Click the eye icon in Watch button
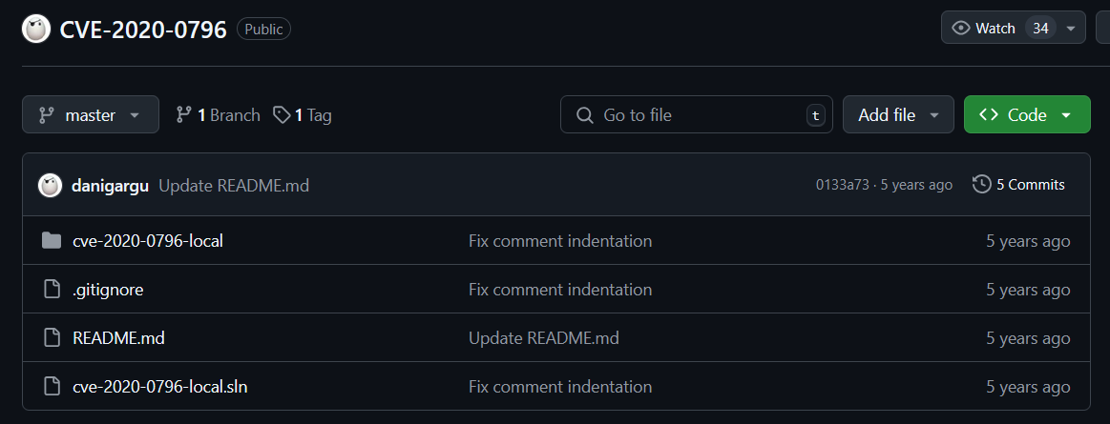The width and height of the screenshot is (1110, 424). (x=960, y=29)
